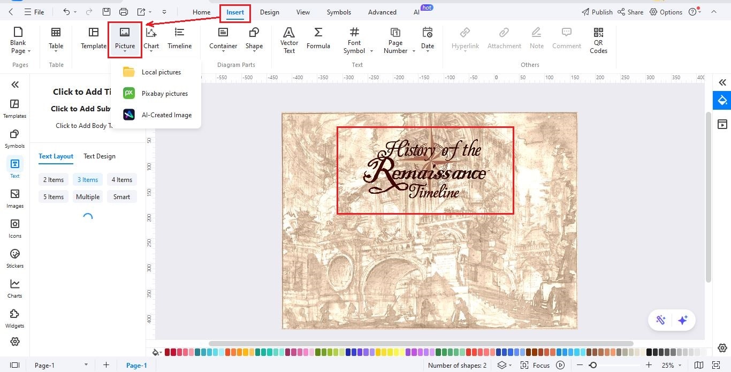Switch to the Text Design tab

(x=100, y=156)
